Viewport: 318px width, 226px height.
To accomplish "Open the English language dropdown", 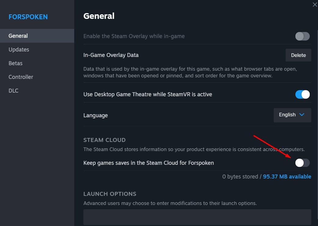I will [x=292, y=115].
